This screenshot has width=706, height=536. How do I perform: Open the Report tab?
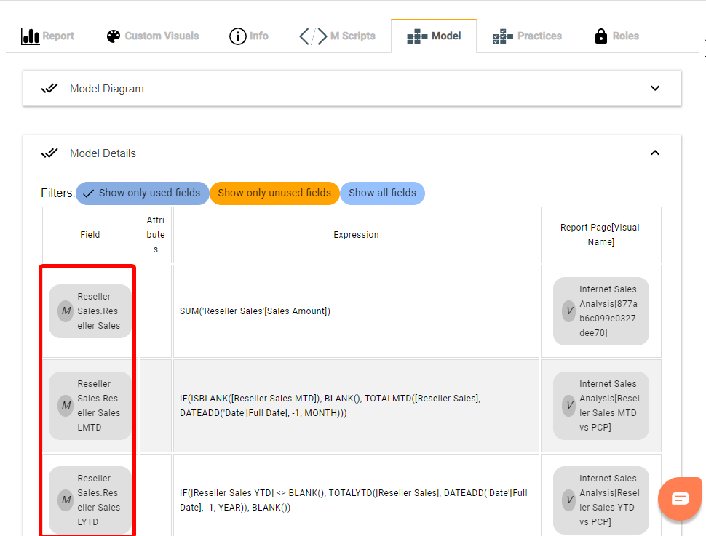[48, 36]
